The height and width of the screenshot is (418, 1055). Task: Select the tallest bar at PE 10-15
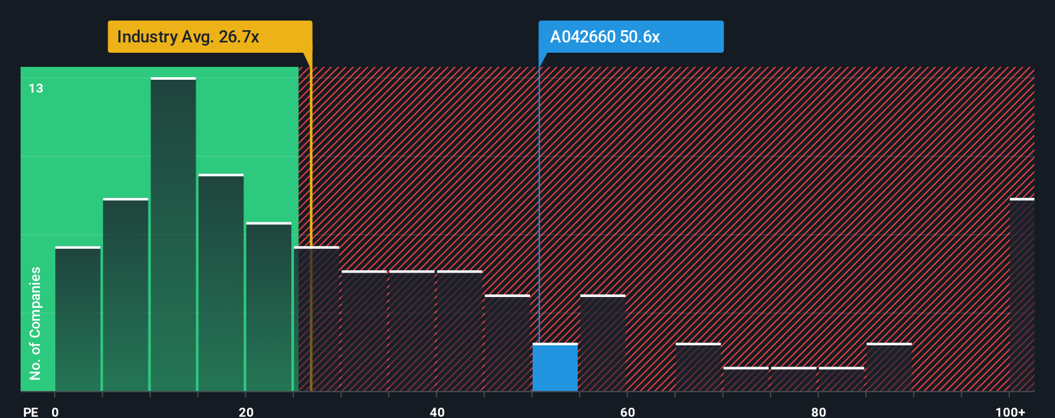tap(173, 234)
